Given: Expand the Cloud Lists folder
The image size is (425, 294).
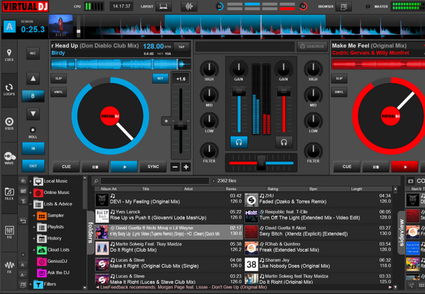Looking at the screenshot, I should (x=34, y=249).
